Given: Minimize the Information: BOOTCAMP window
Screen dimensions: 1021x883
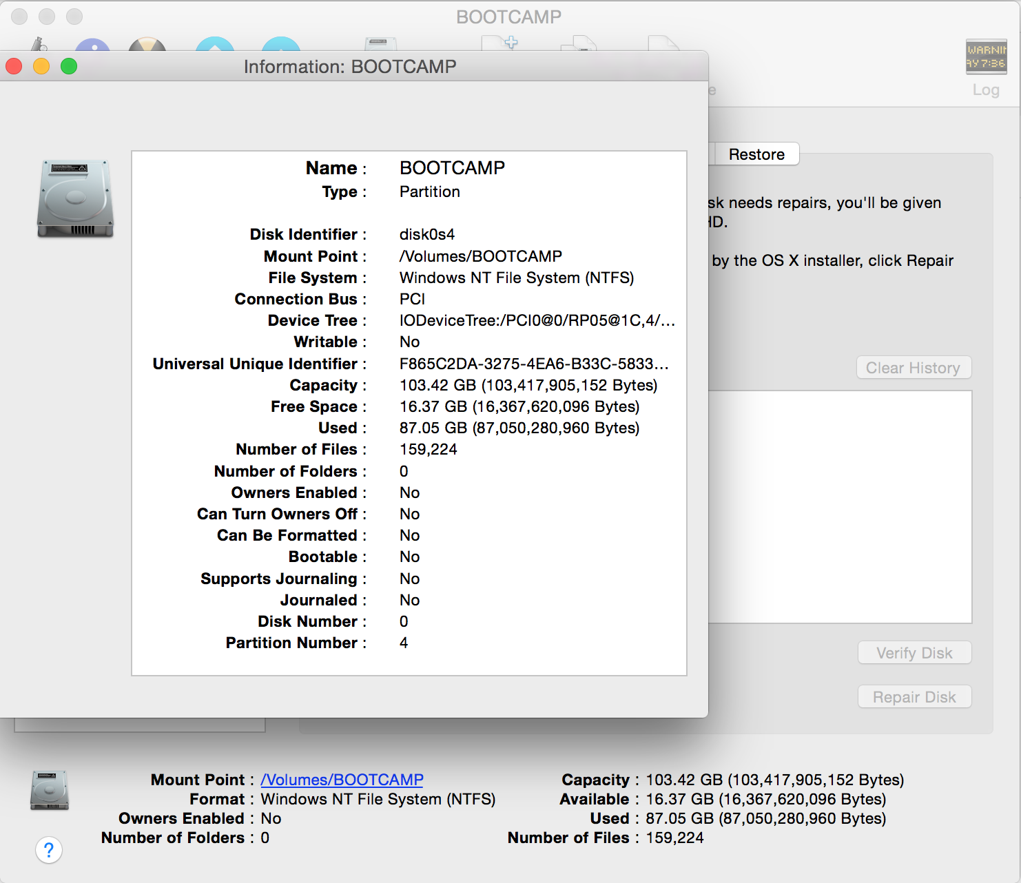Looking at the screenshot, I should (41, 67).
